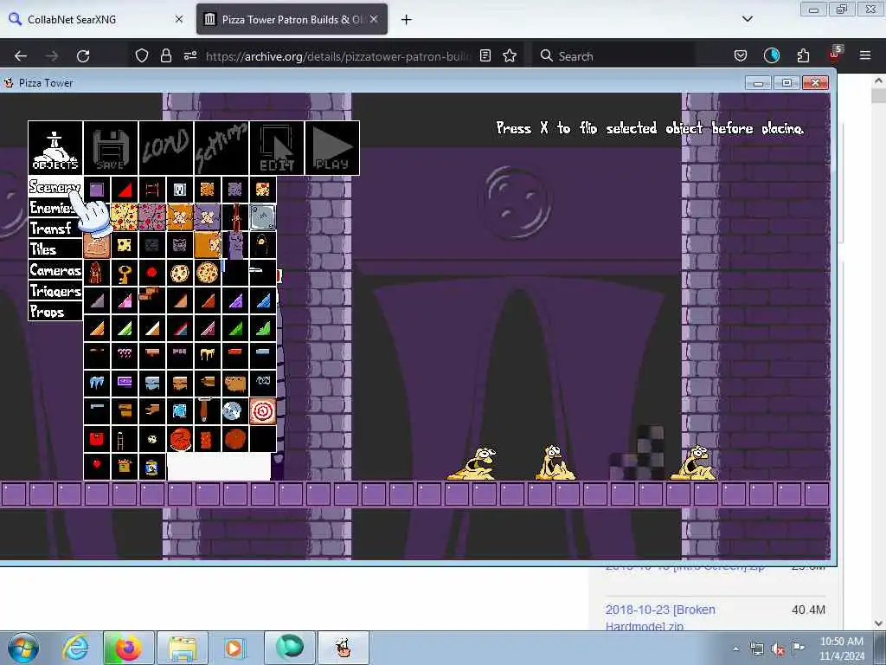Open the Load level button

(166, 148)
